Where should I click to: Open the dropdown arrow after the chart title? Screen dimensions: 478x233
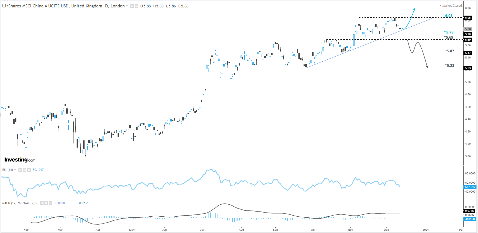127,6
